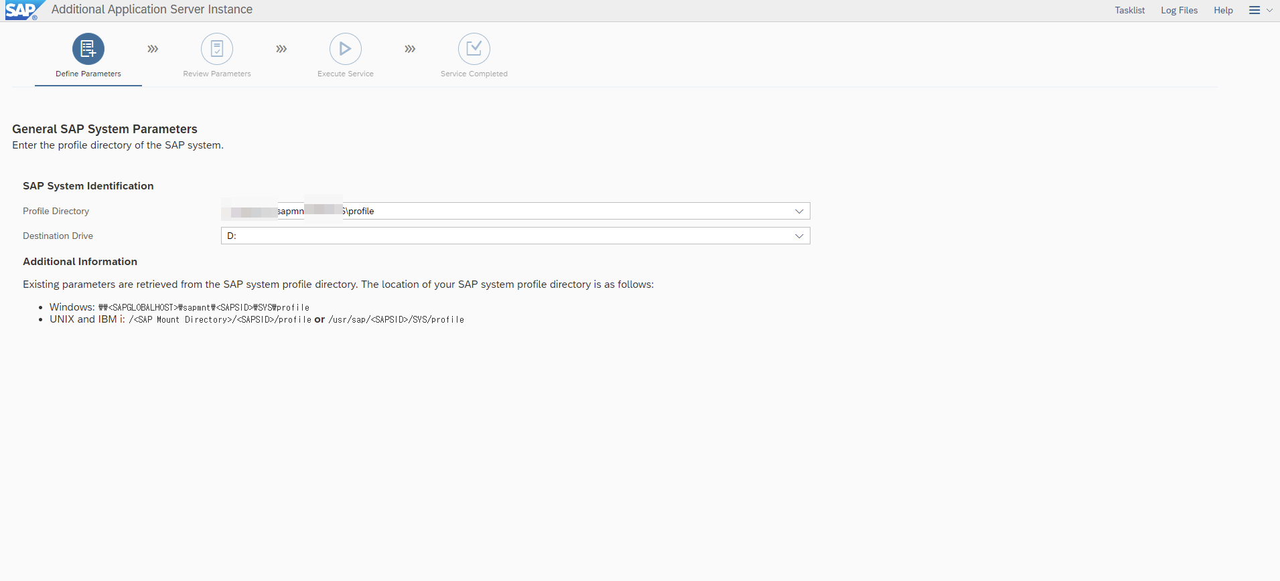This screenshot has width=1280, height=581.
Task: Click the 'Enter the profile directory' instruction text
Action: pos(118,145)
